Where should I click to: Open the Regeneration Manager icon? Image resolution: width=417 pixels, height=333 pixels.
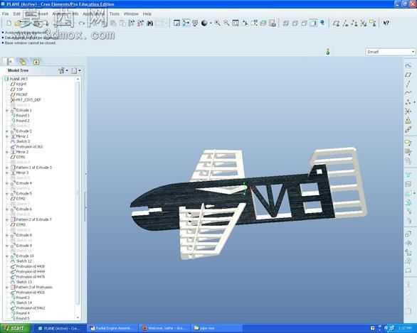141,23
